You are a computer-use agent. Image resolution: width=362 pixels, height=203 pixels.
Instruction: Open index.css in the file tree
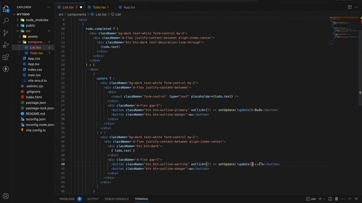[33, 69]
